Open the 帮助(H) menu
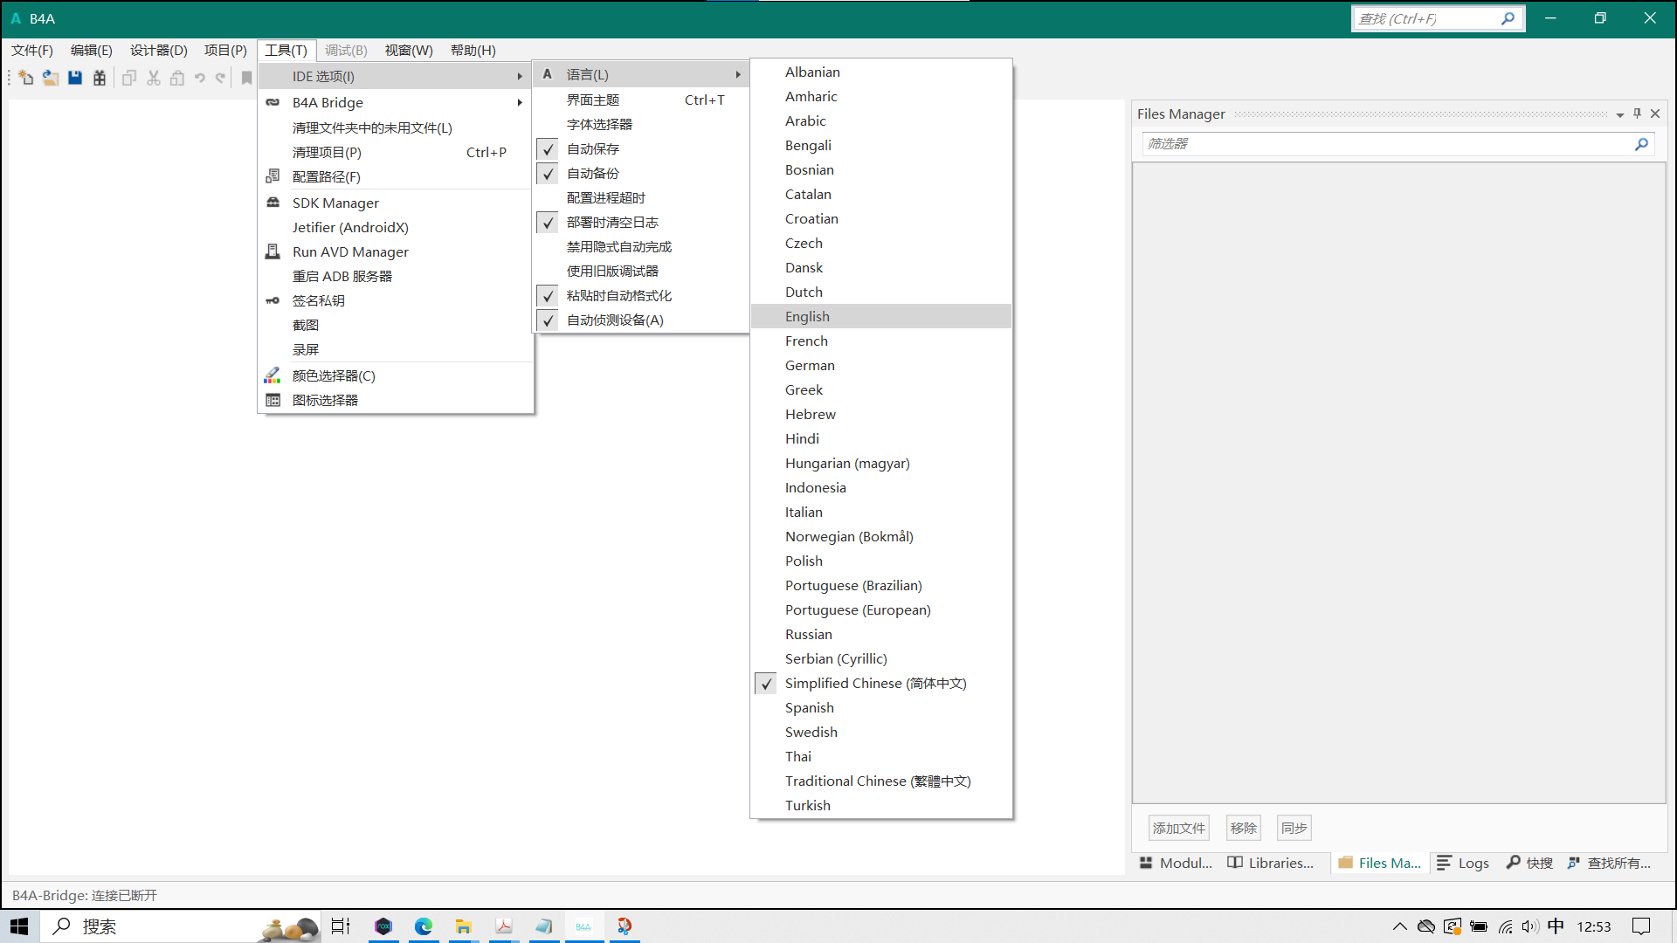1677x943 pixels. [x=473, y=51]
